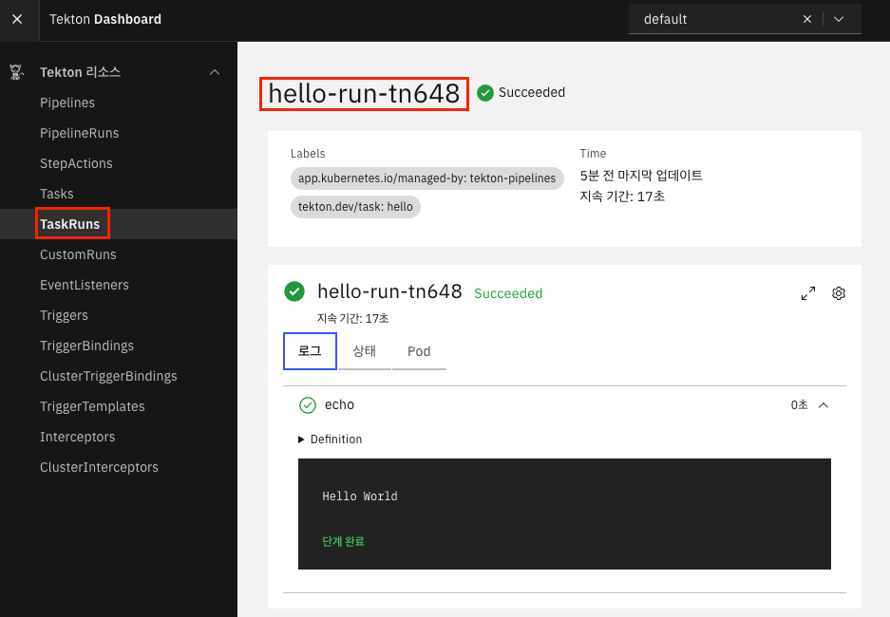Go to Interceptors page
The width and height of the screenshot is (890, 617).
click(x=78, y=438)
